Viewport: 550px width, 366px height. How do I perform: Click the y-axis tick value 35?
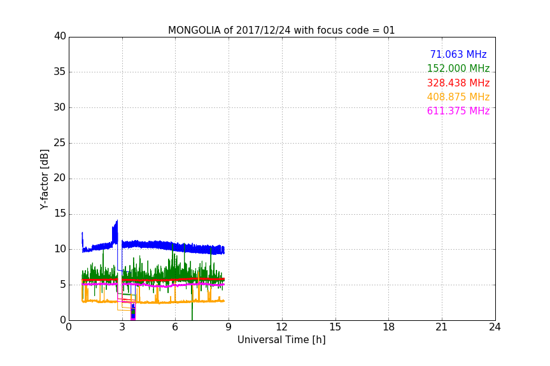coord(60,72)
